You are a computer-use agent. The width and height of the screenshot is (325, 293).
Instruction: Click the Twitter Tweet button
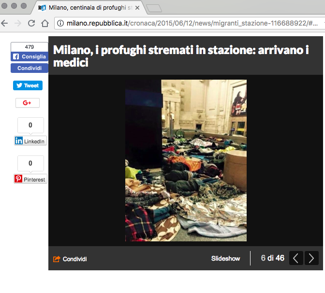(28, 85)
